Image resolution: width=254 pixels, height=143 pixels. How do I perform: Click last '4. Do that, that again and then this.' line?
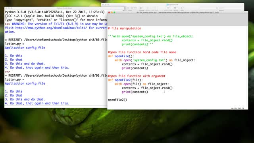37,103
